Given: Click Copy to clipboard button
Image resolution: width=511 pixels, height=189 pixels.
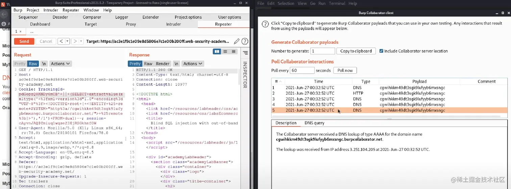Looking at the screenshot, I should tap(356, 51).
